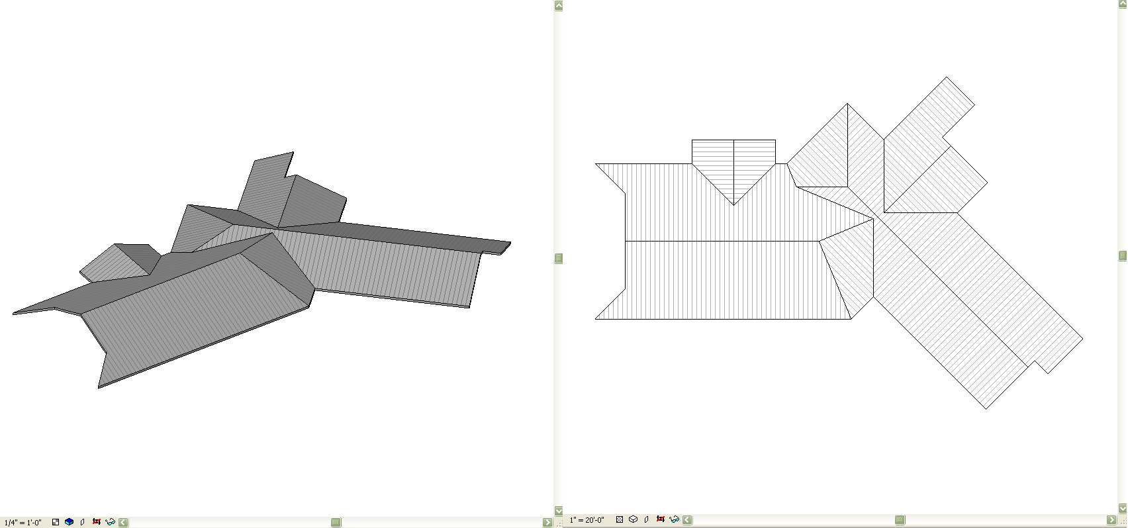Open hide/isolate glasses icon in 3D view
The width and height of the screenshot is (1128, 528).
coord(110,522)
